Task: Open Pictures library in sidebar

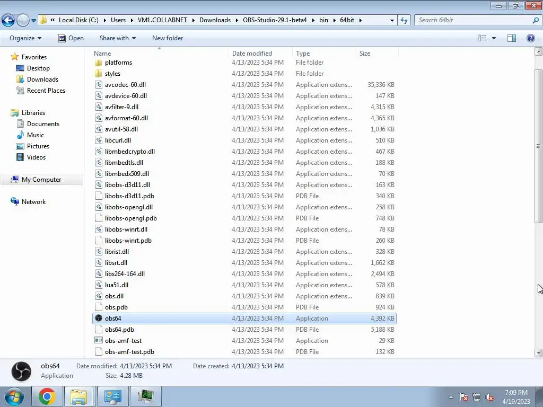Action: click(38, 146)
